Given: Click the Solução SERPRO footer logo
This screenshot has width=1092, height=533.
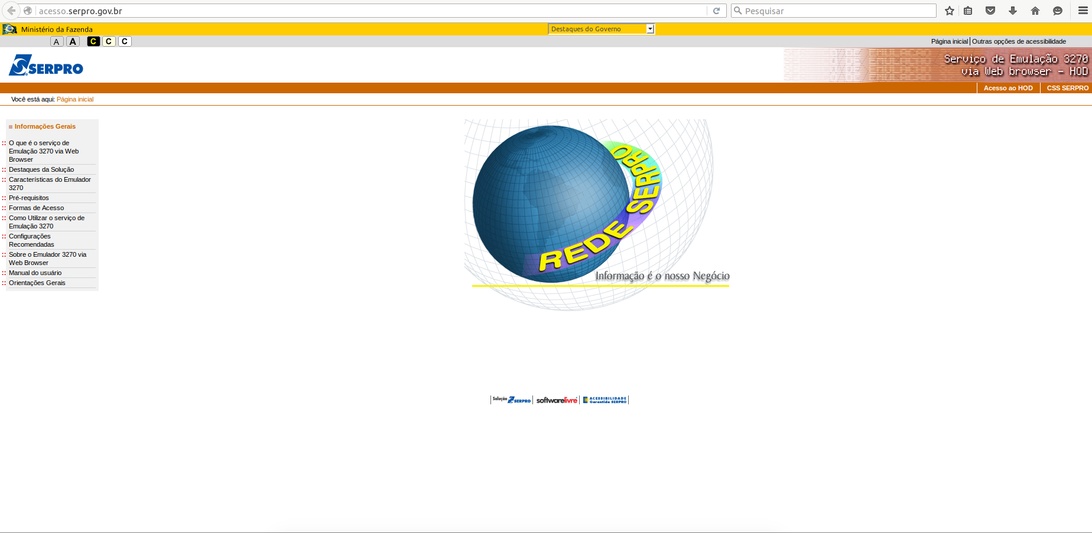Looking at the screenshot, I should pos(512,400).
